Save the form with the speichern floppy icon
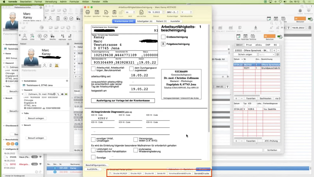This screenshot has width=314, height=177. [97, 12]
